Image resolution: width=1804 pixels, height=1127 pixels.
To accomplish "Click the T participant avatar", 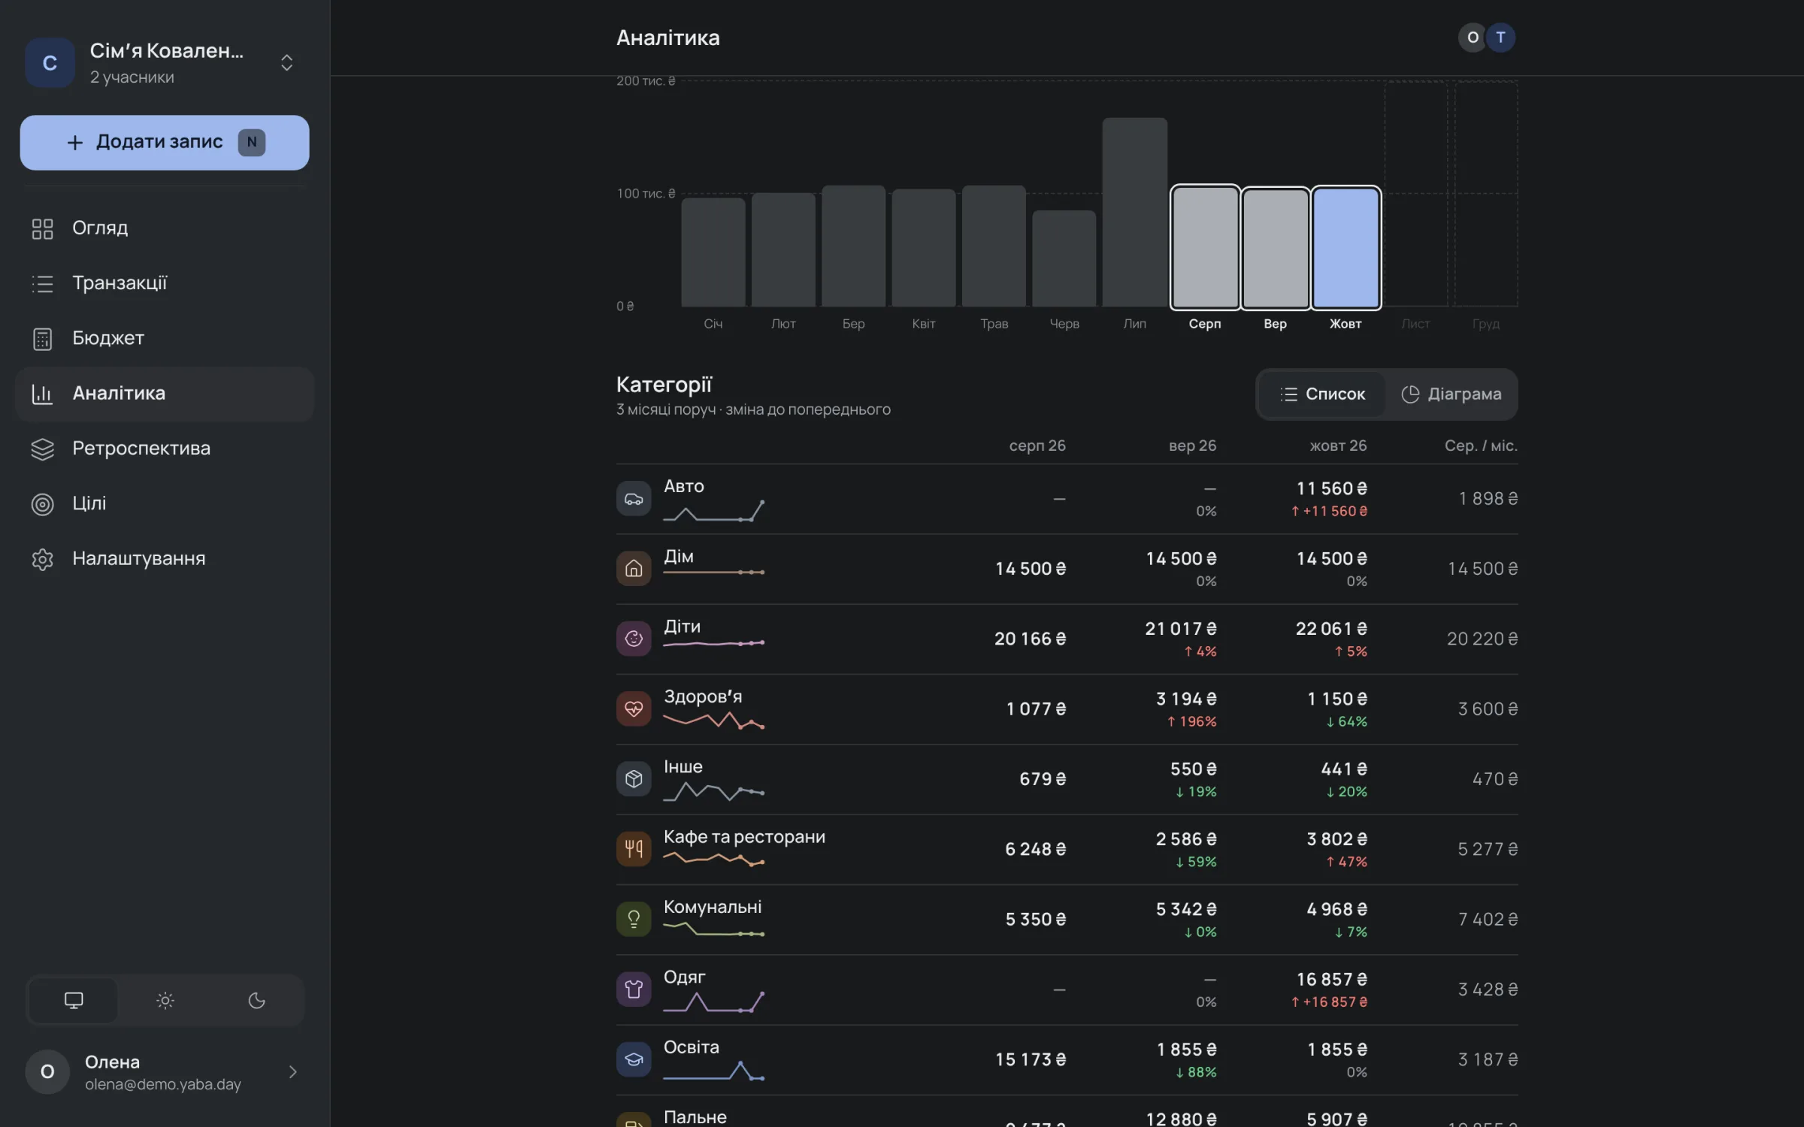I will point(1500,38).
